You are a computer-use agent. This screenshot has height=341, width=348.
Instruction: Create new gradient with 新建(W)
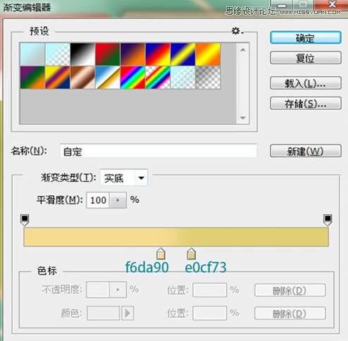point(306,151)
